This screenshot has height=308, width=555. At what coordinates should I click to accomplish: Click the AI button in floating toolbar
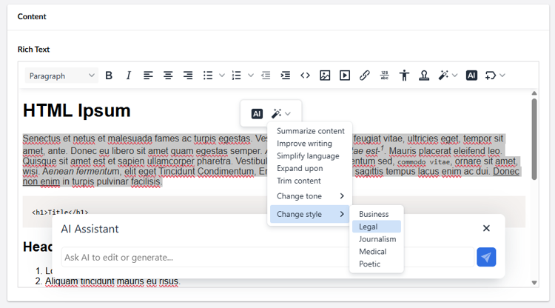(x=257, y=113)
